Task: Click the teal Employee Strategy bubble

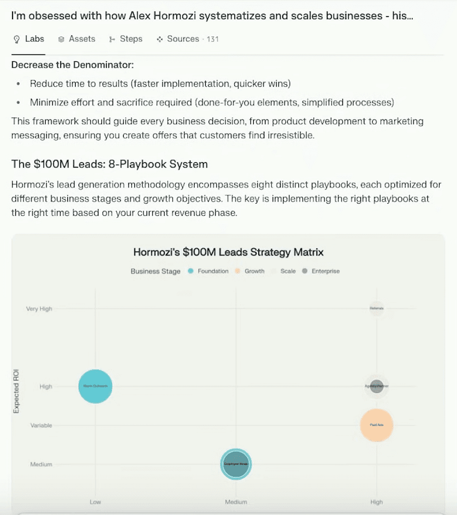Action: click(x=236, y=464)
